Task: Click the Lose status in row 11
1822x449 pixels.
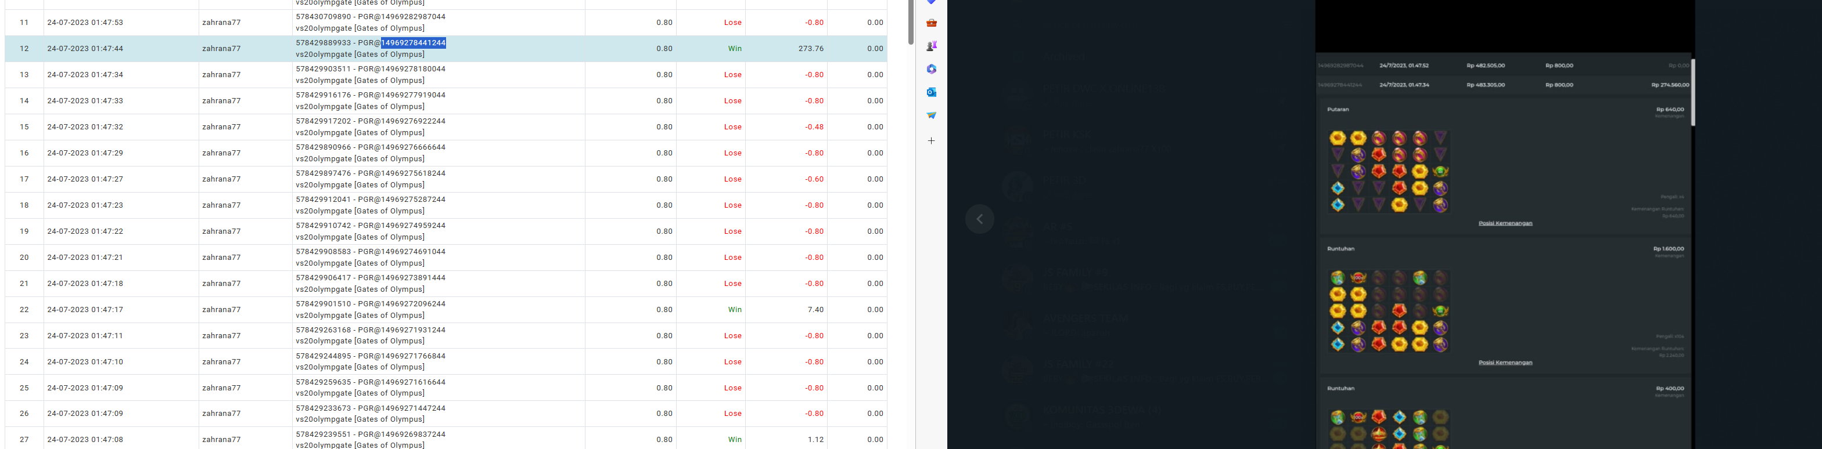Action: tap(733, 23)
